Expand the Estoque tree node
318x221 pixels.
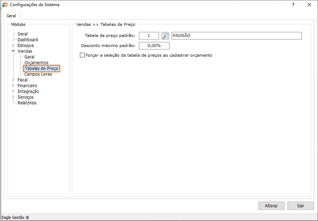pos(13,46)
